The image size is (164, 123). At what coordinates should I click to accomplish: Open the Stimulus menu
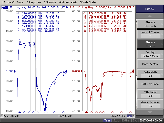[50, 2]
